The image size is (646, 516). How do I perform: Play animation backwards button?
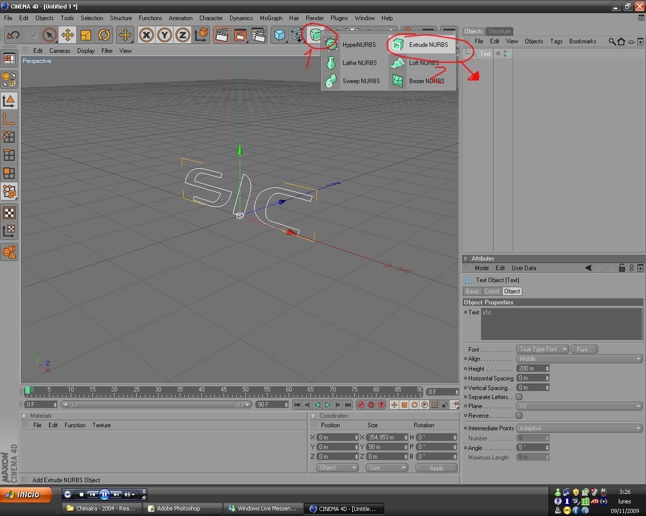pyautogui.click(x=317, y=405)
